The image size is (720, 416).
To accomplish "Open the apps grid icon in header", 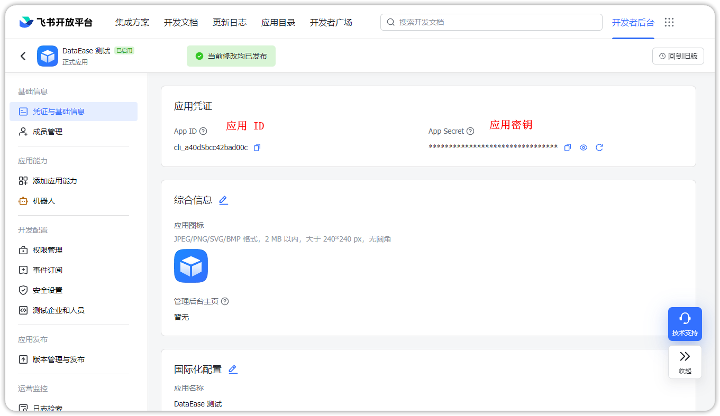I will [669, 22].
